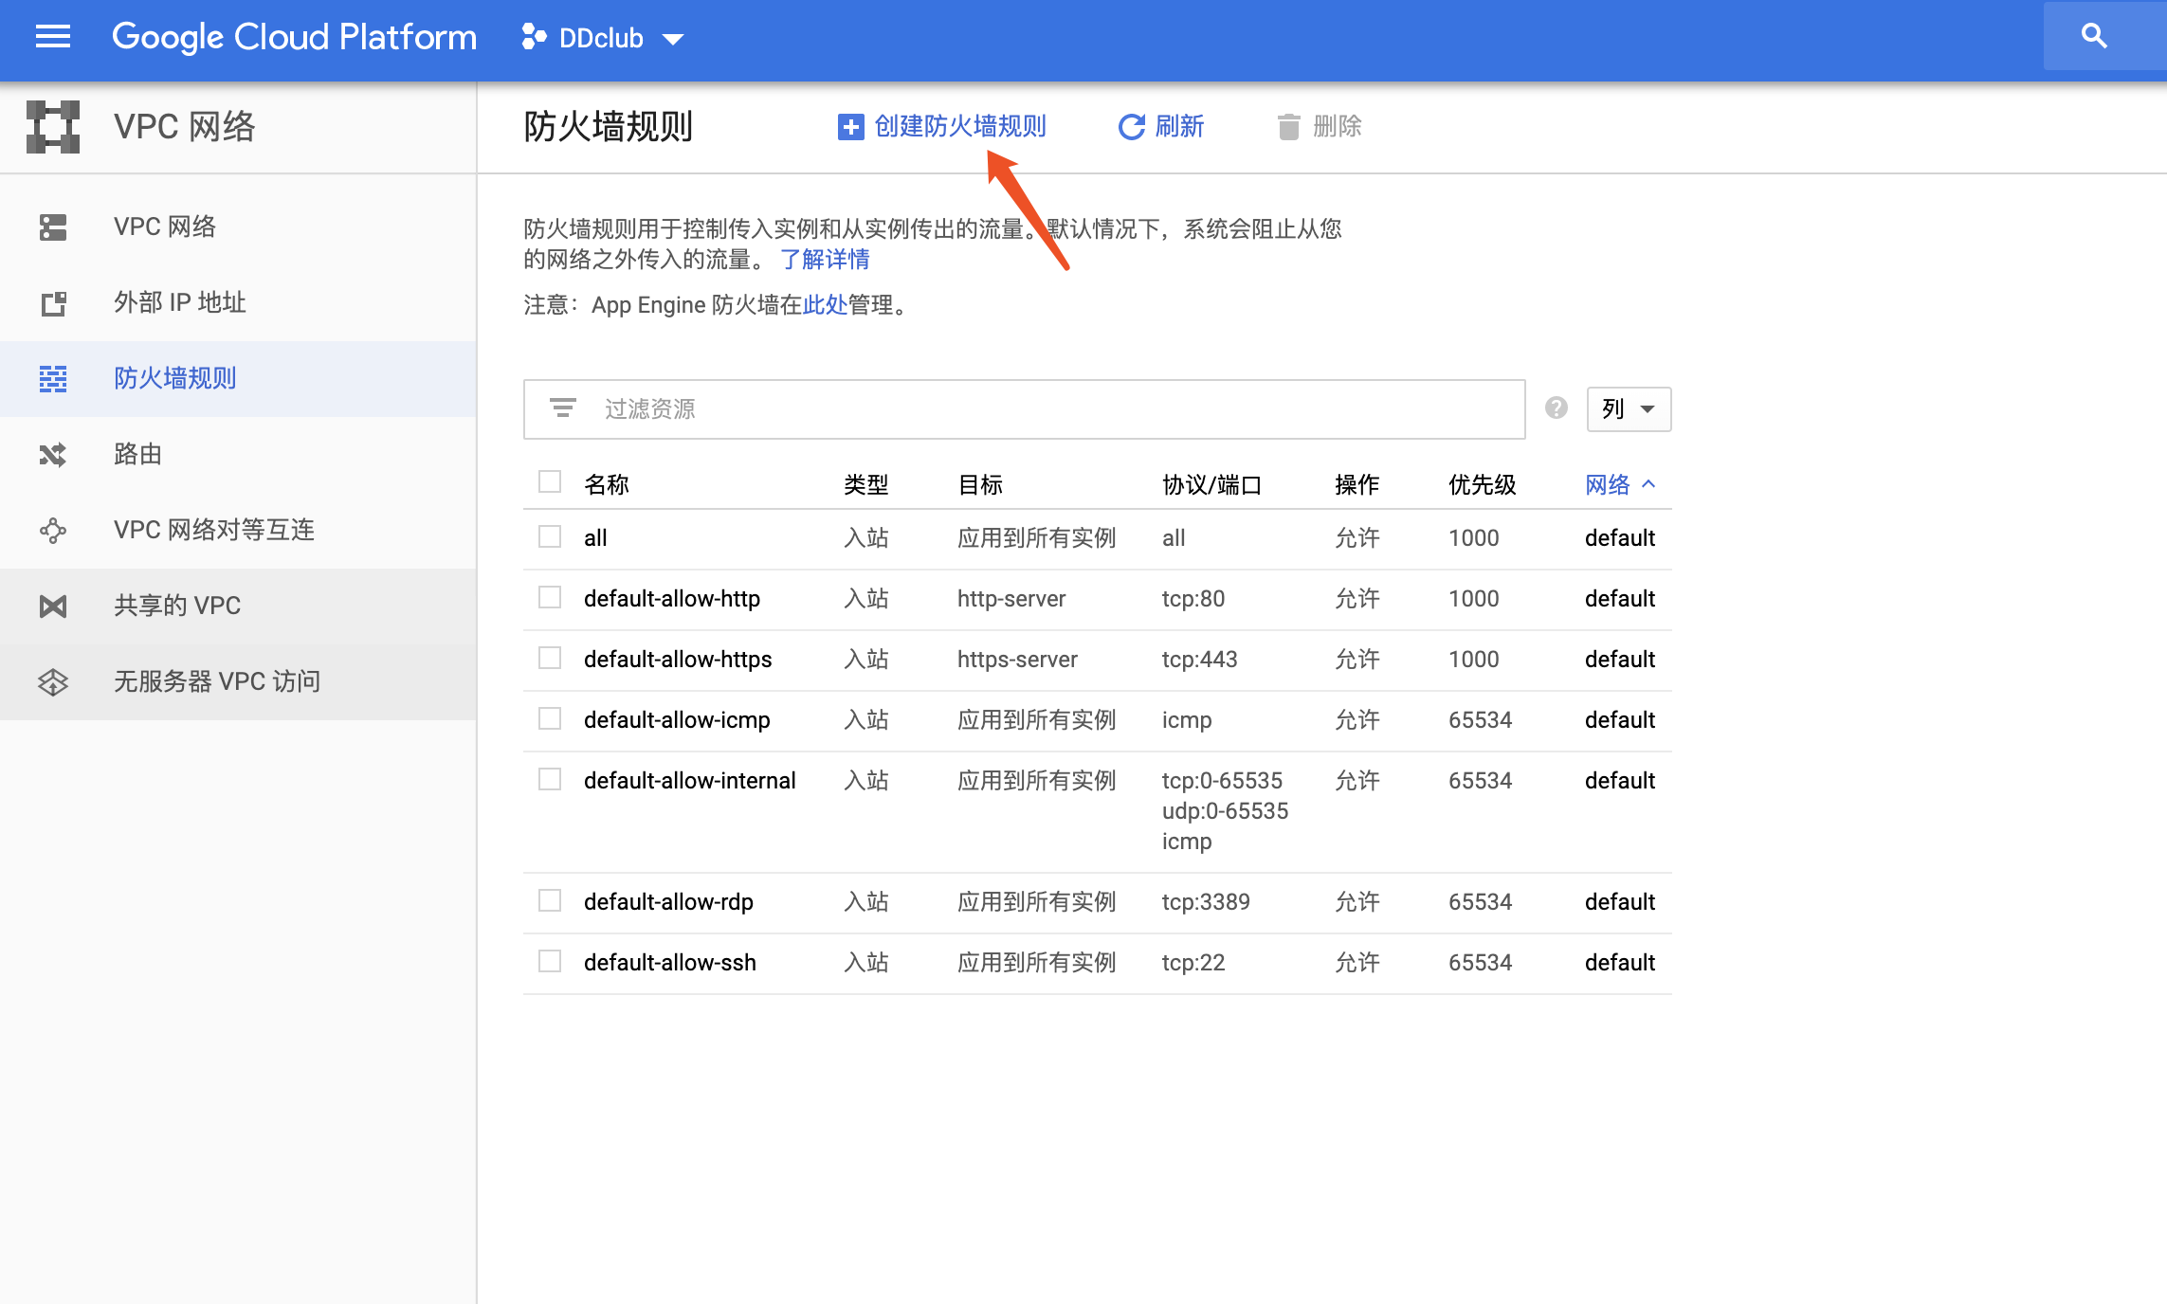Click default network in the all row

point(1620,538)
